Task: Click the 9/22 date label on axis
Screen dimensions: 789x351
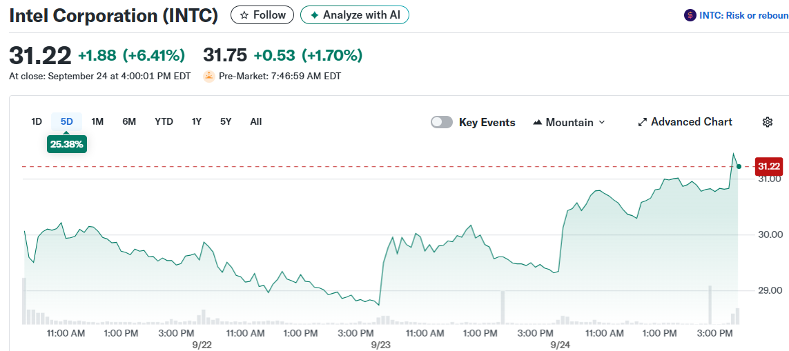Action: [202, 345]
